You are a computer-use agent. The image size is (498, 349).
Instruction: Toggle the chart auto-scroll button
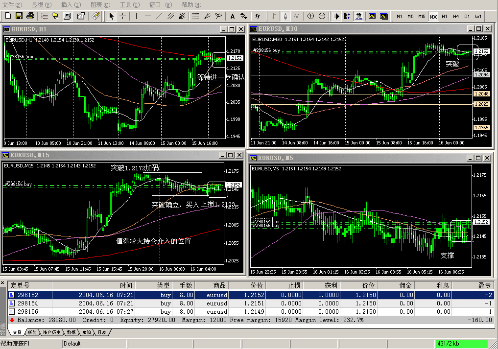[336, 16]
